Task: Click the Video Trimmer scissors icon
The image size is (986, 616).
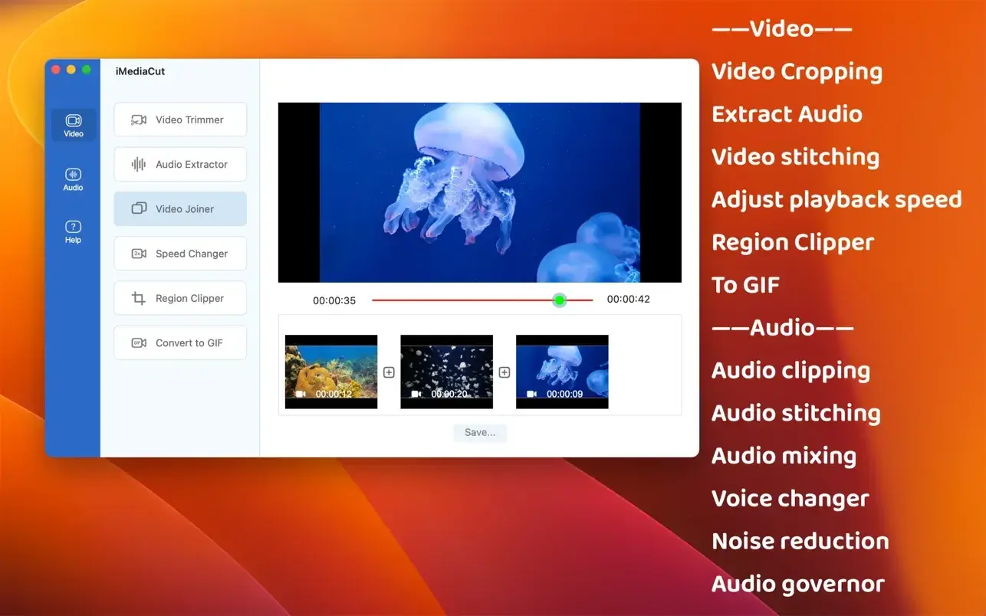Action: point(139,120)
